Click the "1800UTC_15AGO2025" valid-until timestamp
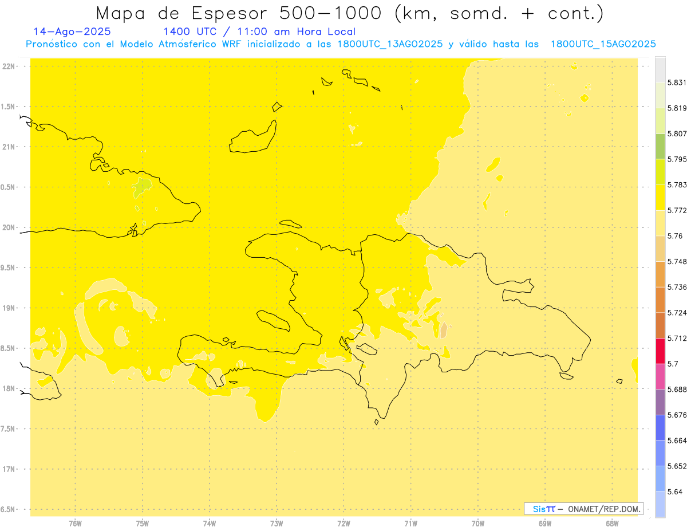687x531 pixels. tap(603, 44)
